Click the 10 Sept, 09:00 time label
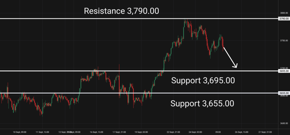This screenshot has width=290, height=135. point(20,132)
